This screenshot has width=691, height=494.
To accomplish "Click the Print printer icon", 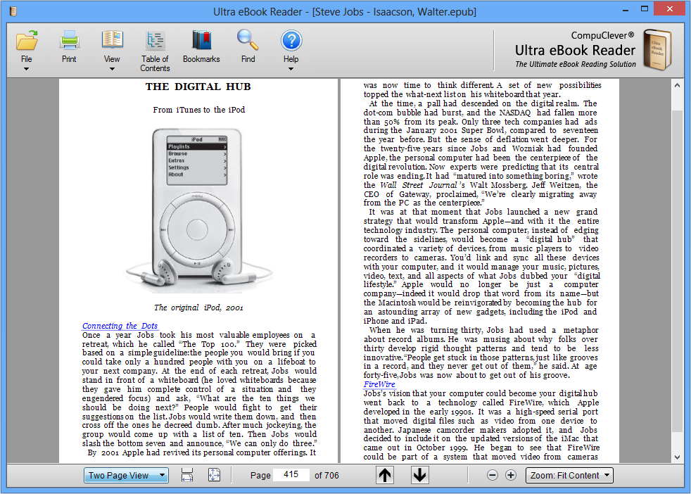I will (x=69, y=40).
